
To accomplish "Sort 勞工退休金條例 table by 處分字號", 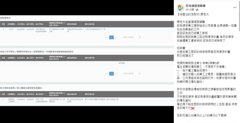I will tap(39, 94).
